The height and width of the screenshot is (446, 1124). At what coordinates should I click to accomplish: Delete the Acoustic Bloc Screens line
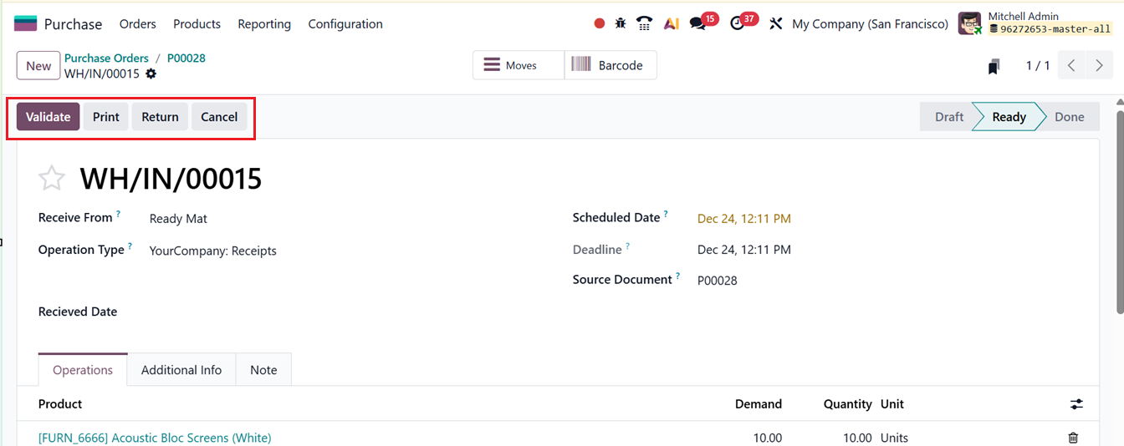point(1073,438)
